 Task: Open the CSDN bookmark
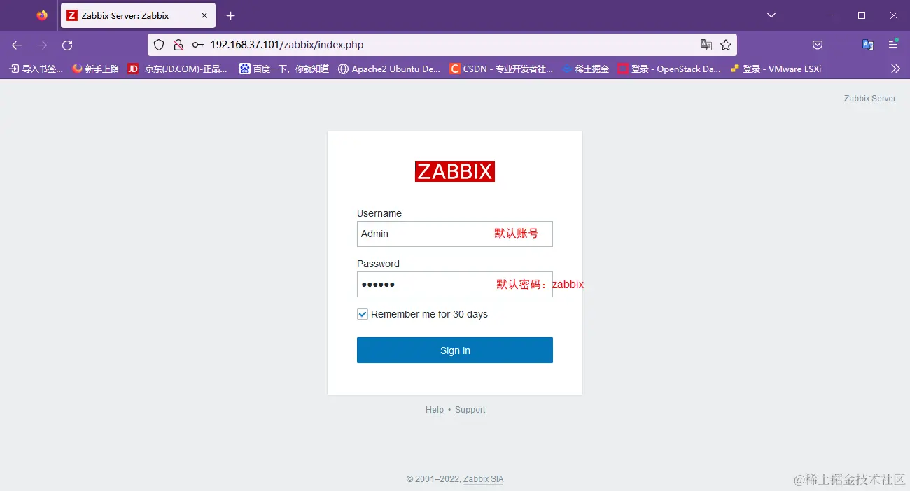(x=500, y=69)
